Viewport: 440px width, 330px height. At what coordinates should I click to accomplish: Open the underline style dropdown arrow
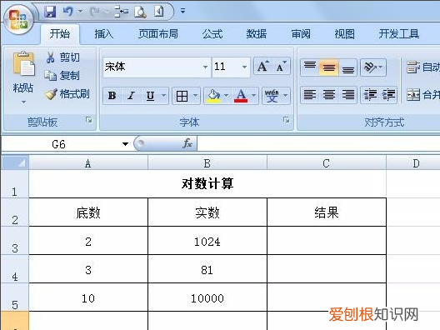[x=163, y=96]
